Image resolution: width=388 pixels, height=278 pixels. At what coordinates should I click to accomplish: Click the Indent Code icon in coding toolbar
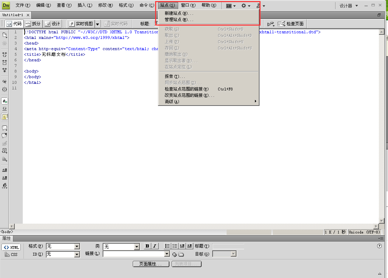coord(5,170)
